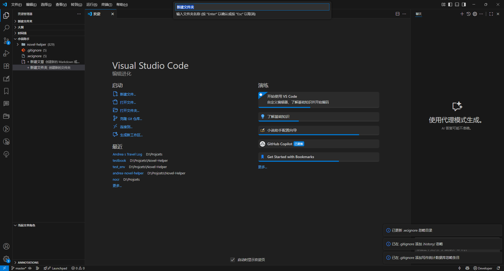Open Source Control view icon
The height and width of the screenshot is (271, 504).
pos(6,41)
